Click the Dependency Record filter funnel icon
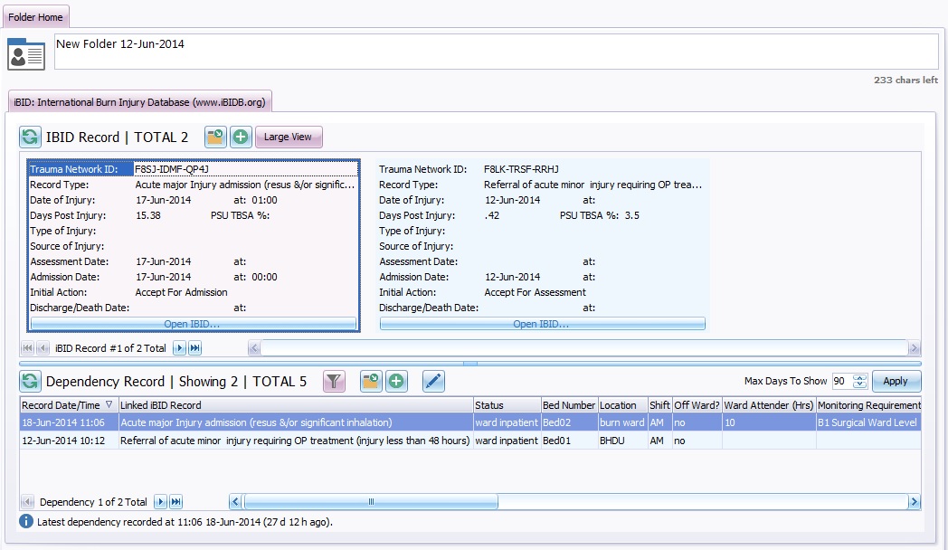 (x=334, y=382)
